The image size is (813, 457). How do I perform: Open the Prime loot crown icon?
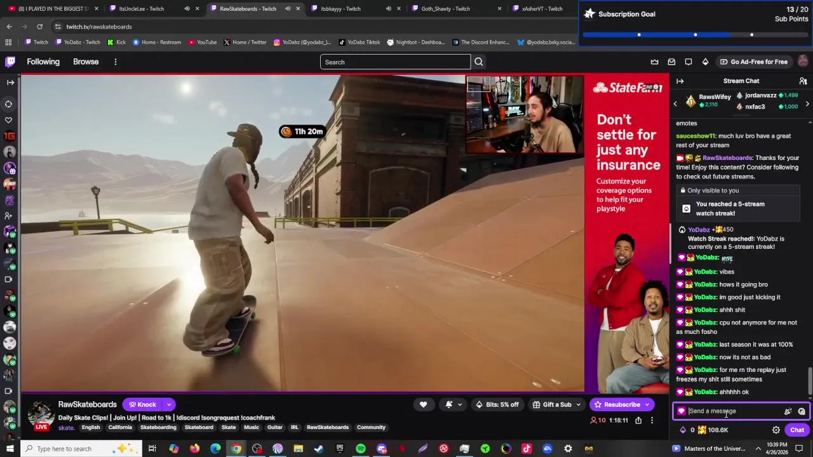pyautogui.click(x=655, y=62)
